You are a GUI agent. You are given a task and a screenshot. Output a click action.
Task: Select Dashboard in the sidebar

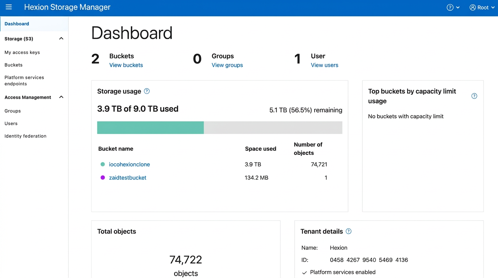coord(34,24)
